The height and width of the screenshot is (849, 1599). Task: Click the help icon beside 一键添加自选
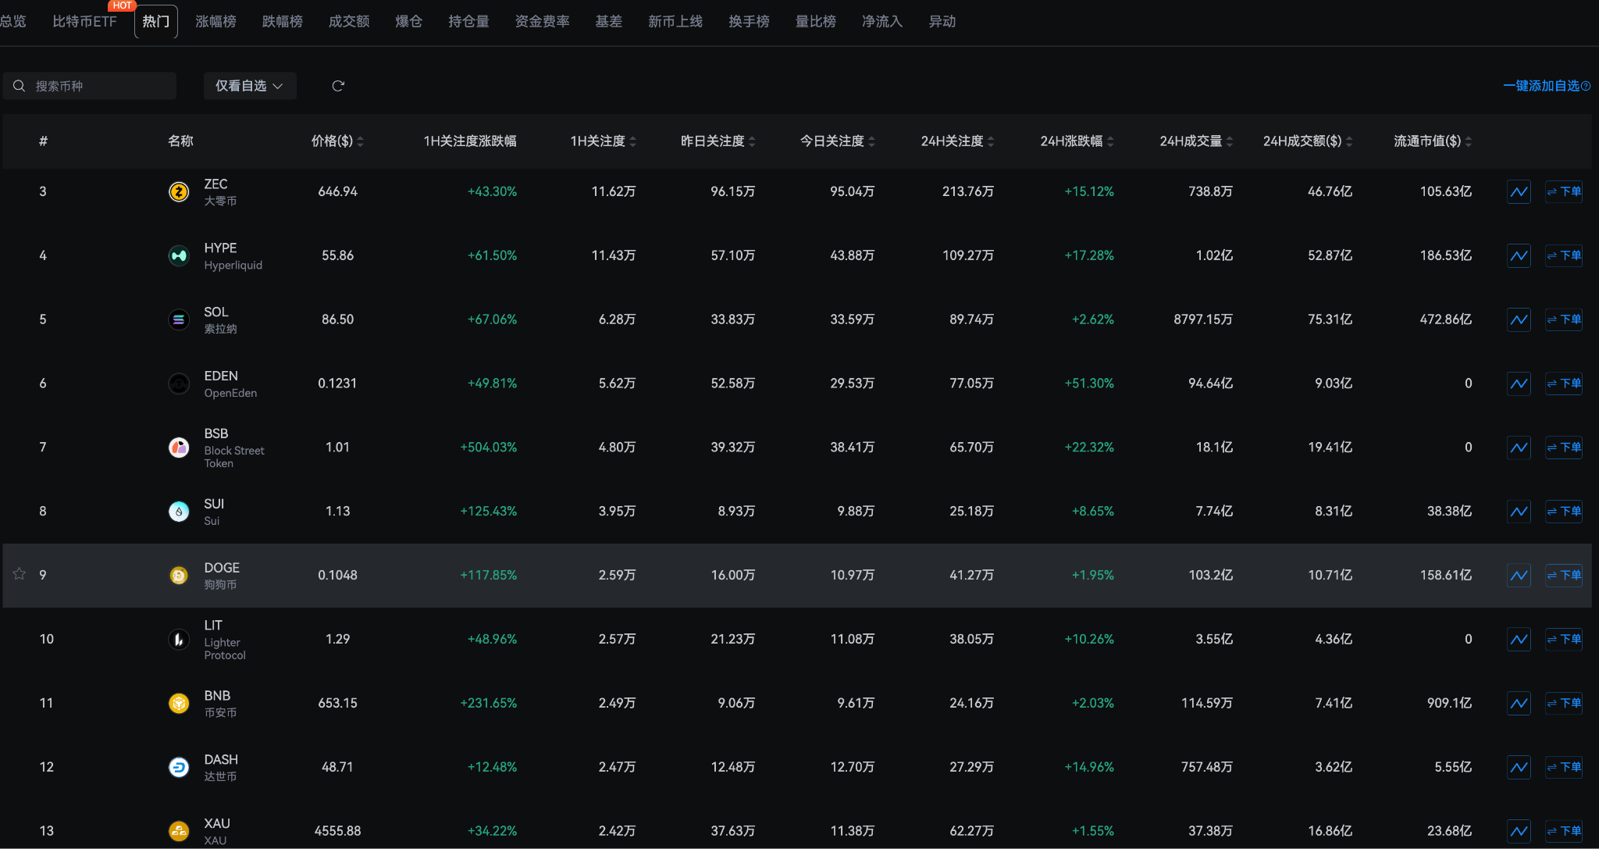(x=1586, y=86)
